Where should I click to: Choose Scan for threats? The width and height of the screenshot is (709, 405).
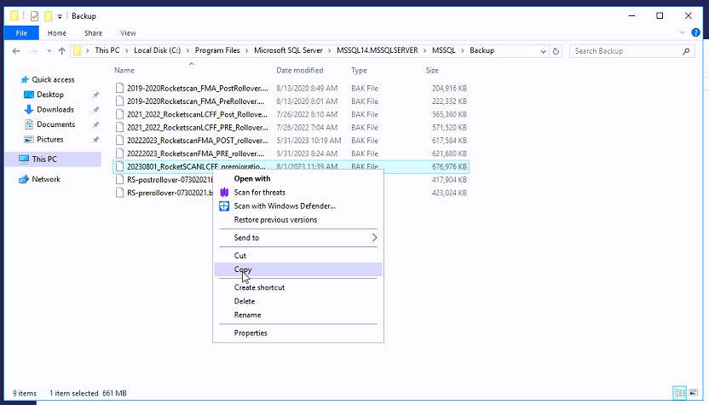[260, 193]
